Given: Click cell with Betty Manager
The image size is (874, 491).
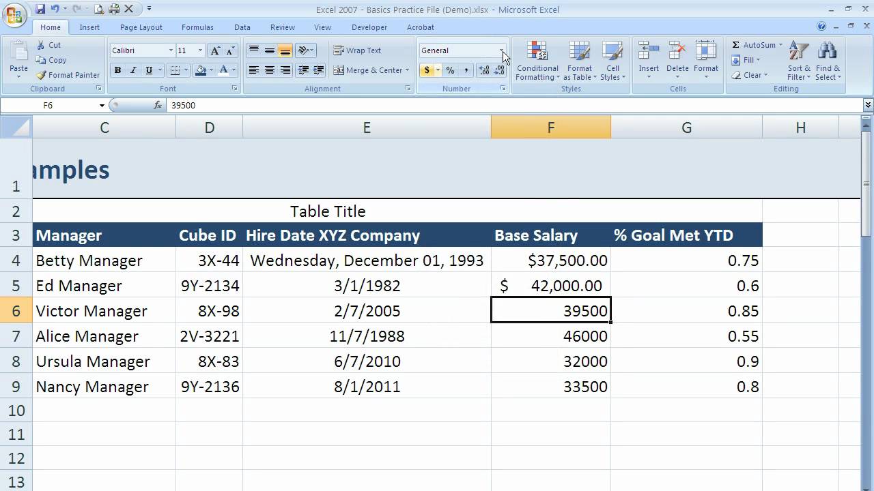Looking at the screenshot, I should point(104,261).
